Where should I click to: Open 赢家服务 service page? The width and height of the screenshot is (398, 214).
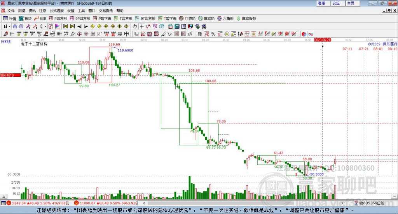(246, 19)
